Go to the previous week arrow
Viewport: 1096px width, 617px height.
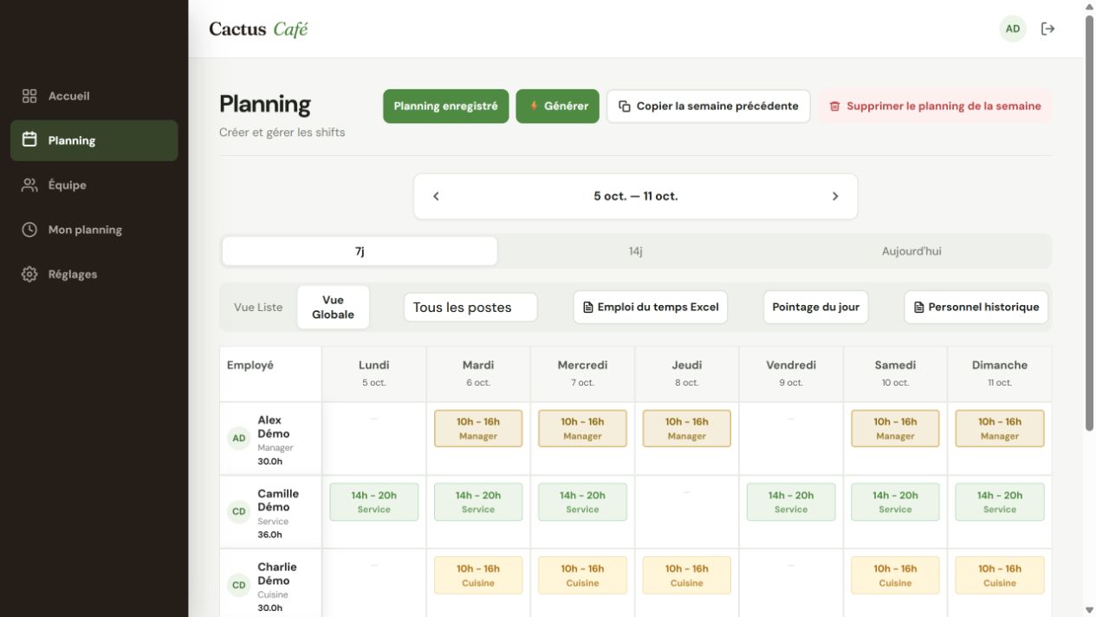coord(437,197)
